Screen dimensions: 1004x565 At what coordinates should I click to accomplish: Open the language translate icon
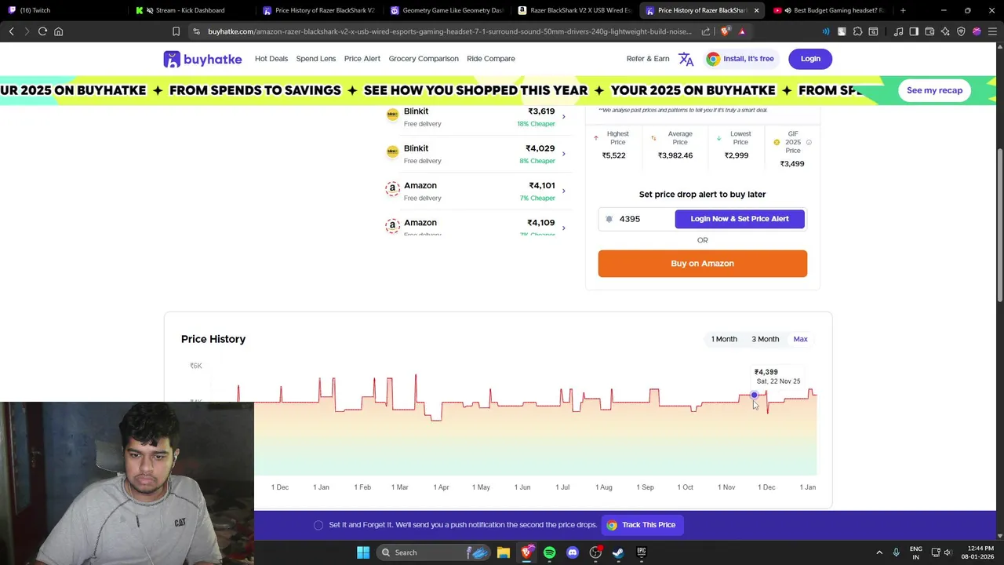pyautogui.click(x=686, y=59)
